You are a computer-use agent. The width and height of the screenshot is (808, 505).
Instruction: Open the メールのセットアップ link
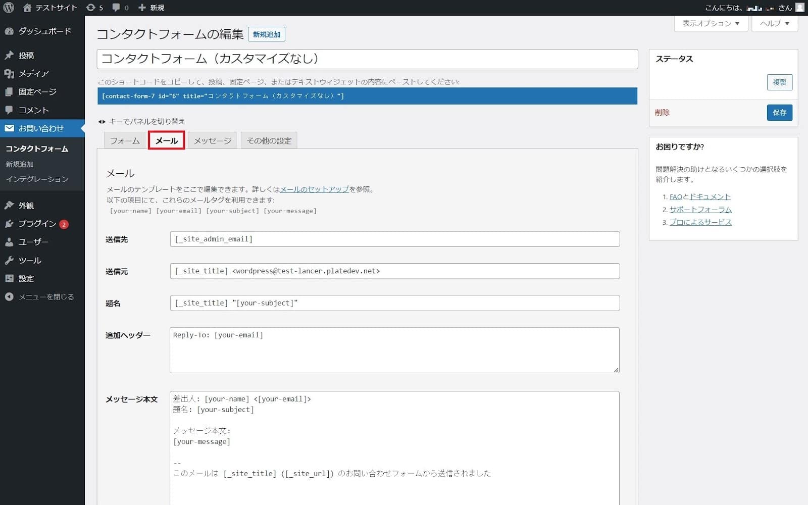pyautogui.click(x=314, y=189)
